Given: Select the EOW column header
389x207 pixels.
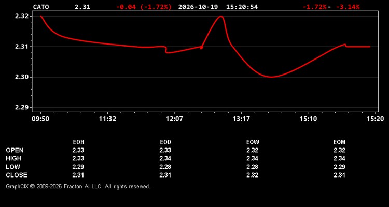Looking at the screenshot, I should tap(253, 142).
